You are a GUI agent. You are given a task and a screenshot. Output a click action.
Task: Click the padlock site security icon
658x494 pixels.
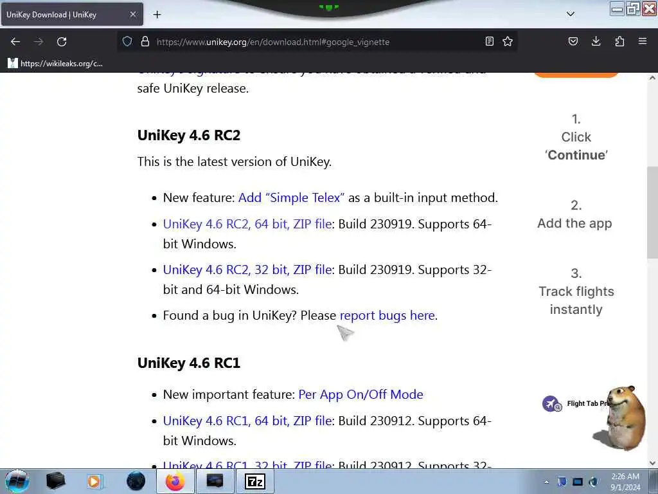pyautogui.click(x=145, y=41)
